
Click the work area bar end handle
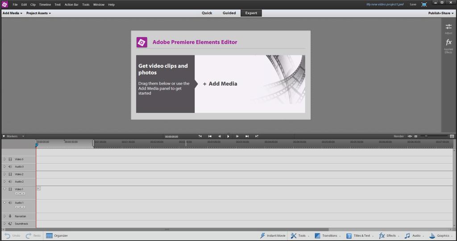(94, 143)
